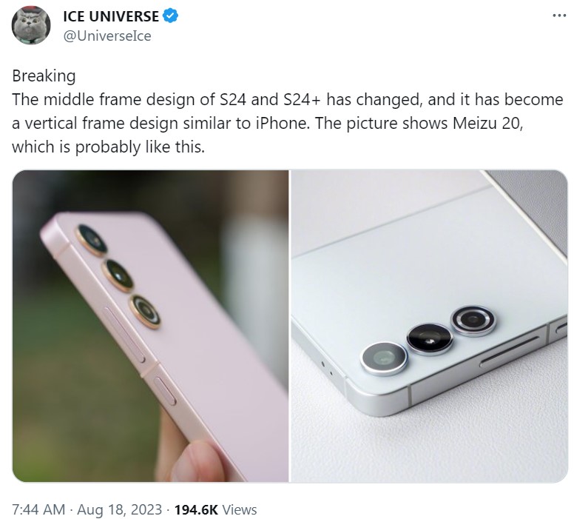Click the Aug 18, 2023 date

[x=119, y=509]
